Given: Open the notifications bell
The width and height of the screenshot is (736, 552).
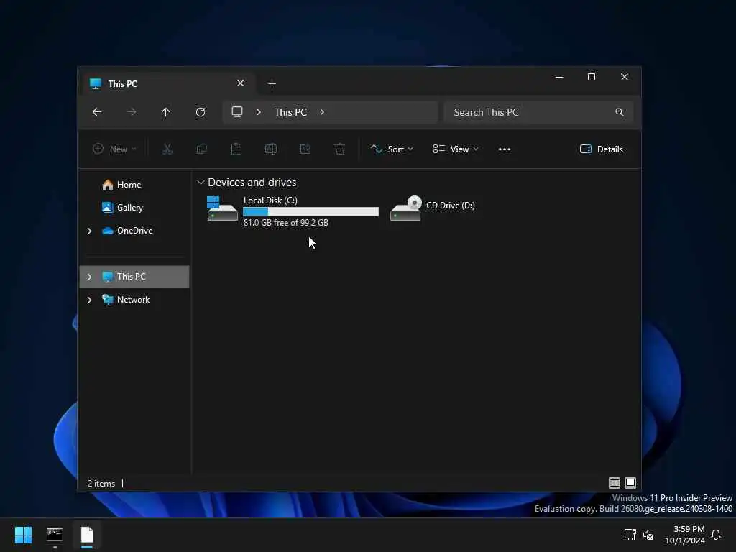Looking at the screenshot, I should tap(716, 535).
